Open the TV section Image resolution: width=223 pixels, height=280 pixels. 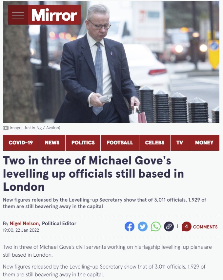[180, 143]
